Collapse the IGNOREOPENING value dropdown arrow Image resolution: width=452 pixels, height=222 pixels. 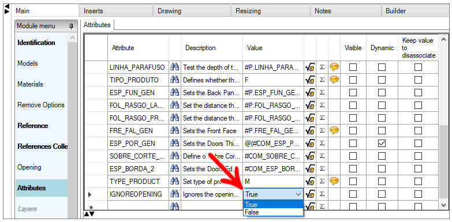pyautogui.click(x=298, y=194)
